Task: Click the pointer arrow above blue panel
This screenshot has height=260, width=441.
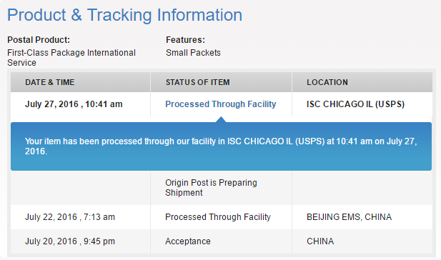Action: coord(221,119)
